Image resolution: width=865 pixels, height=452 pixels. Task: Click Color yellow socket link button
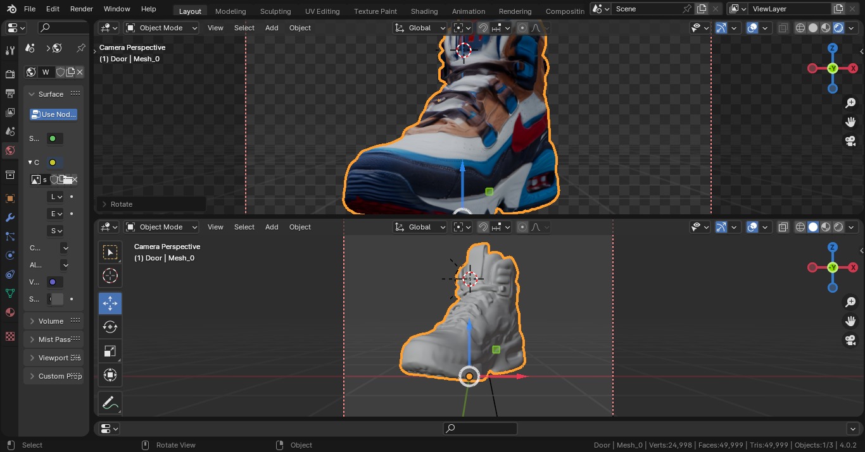54,162
